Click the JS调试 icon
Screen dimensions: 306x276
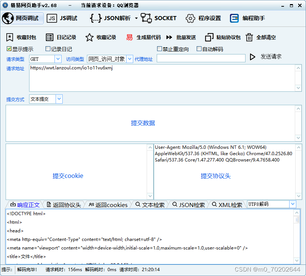[x=52, y=19]
